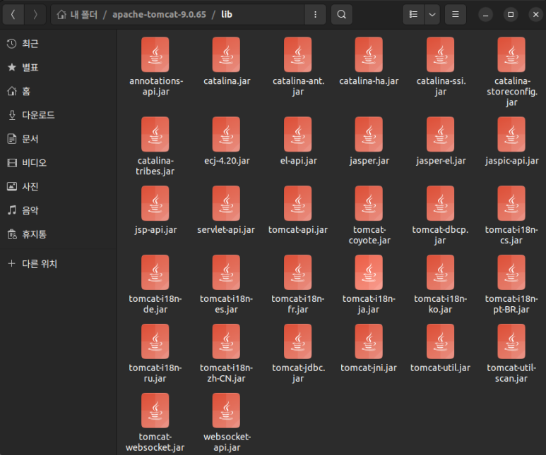Screen dimensions: 546x455
Task: Click the tomcat-i18n-ko.jar file name
Action: [440, 304]
